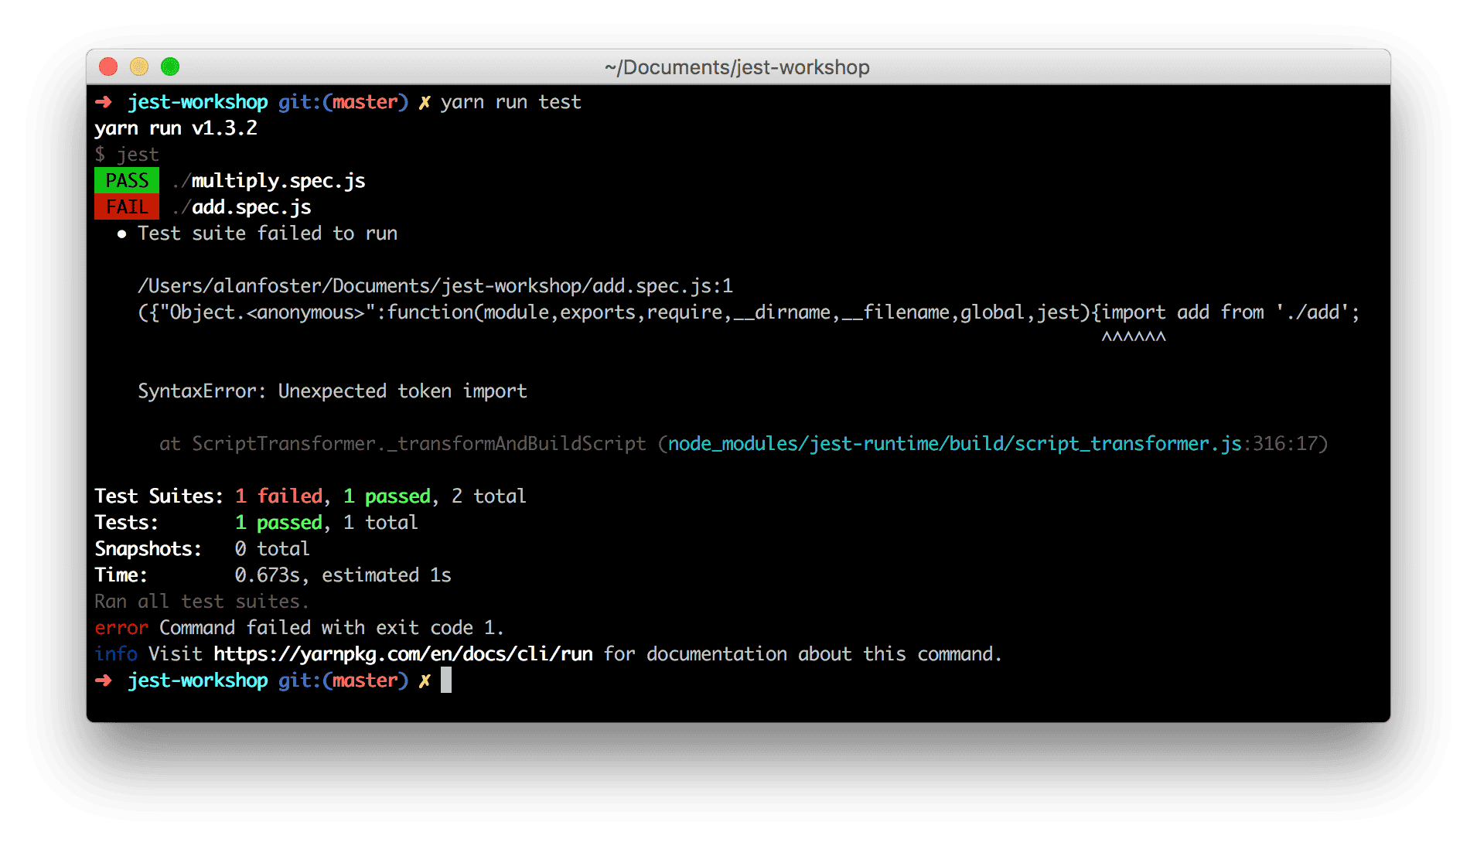Click 'import add from ./add' code snippet

pos(1230,312)
